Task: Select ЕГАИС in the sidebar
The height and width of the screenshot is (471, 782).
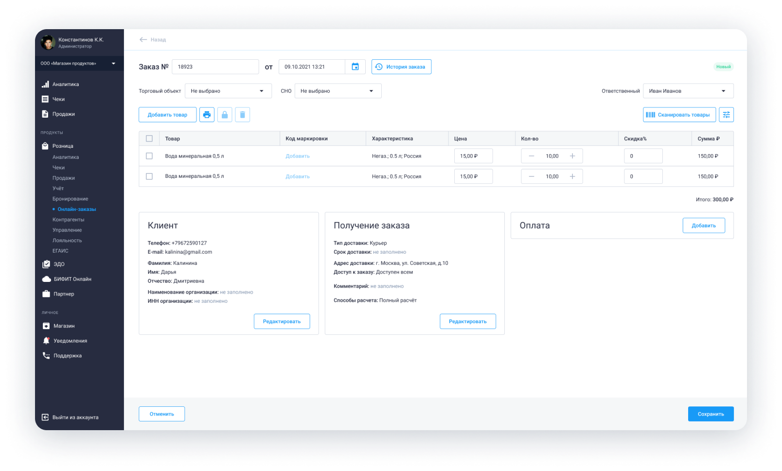Action: click(60, 251)
